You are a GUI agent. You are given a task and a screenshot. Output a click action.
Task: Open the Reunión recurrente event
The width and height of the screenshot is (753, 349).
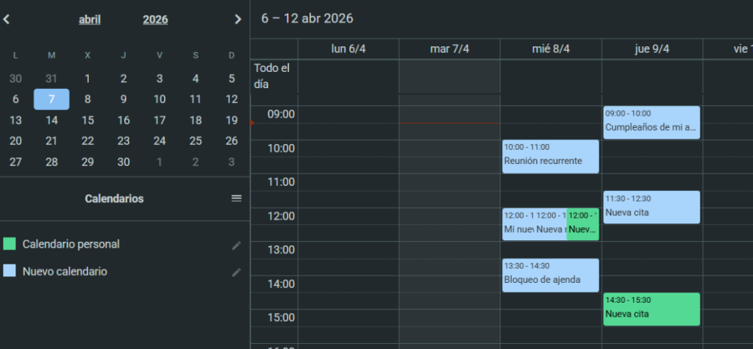[x=550, y=156]
